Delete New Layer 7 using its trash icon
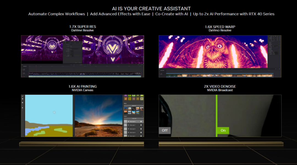Screen dimensions: 297x165 pyautogui.click(x=141, y=125)
